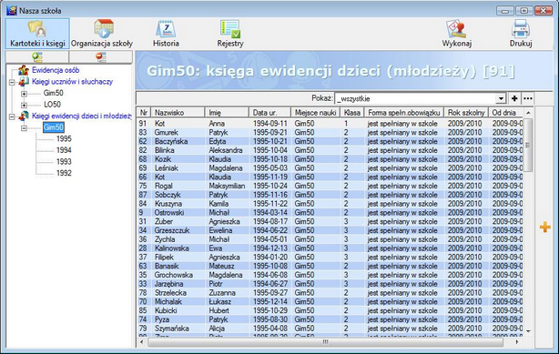Open the Historia calendar icon
The height and width of the screenshot is (354, 559).
click(x=166, y=29)
